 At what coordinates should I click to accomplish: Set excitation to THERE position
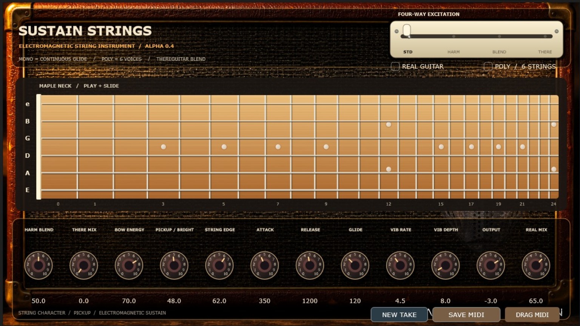click(x=545, y=36)
